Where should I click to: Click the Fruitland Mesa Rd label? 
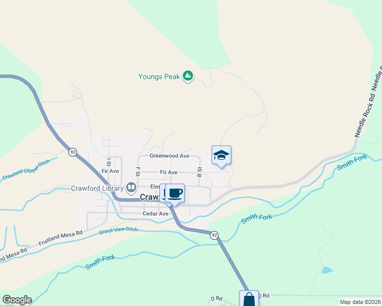(x=60, y=238)
